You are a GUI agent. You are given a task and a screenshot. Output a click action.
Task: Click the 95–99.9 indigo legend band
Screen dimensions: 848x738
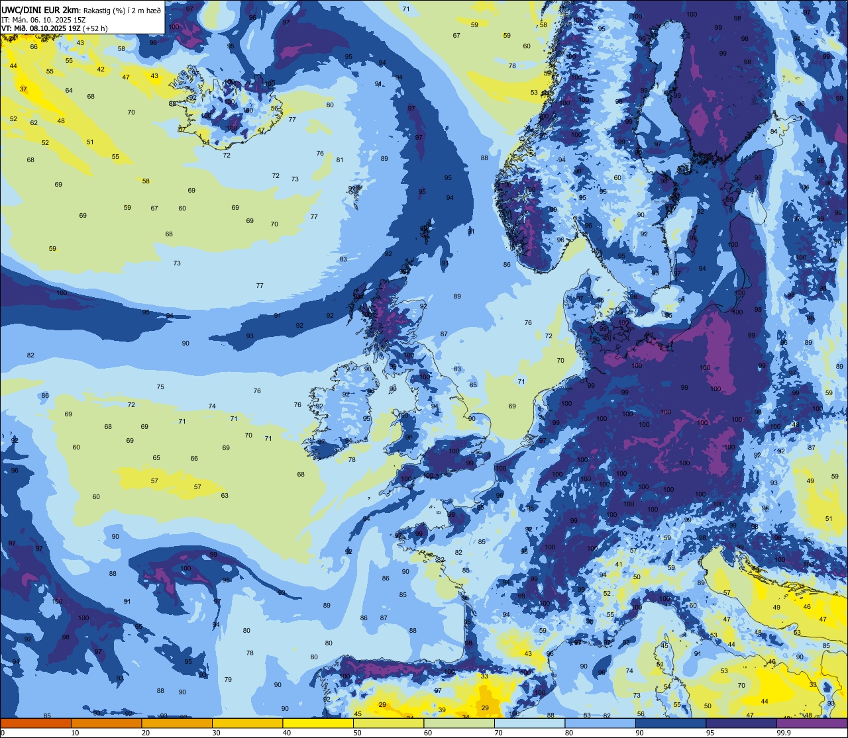pyautogui.click(x=741, y=723)
